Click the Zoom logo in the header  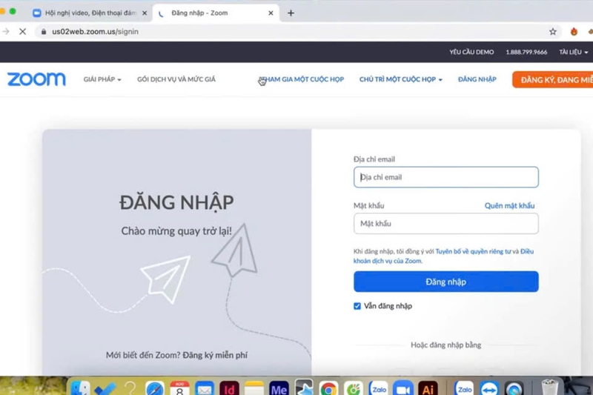(36, 79)
